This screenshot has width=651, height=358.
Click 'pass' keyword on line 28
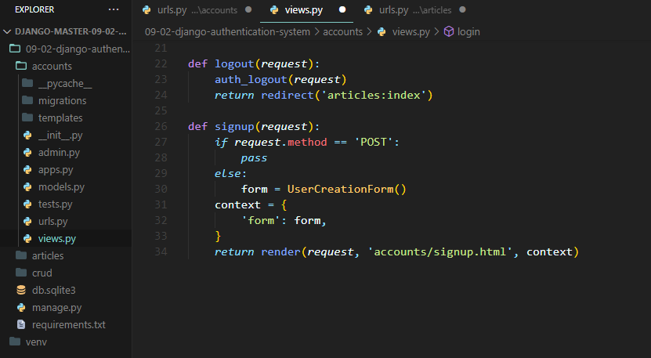tap(254, 158)
